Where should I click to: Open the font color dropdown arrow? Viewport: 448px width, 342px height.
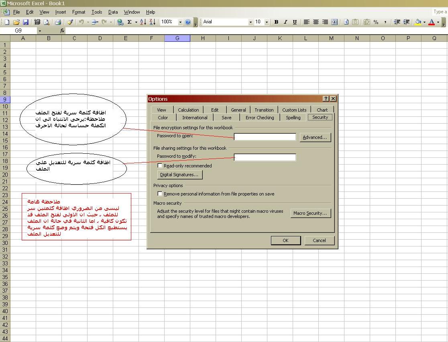[x=438, y=22]
